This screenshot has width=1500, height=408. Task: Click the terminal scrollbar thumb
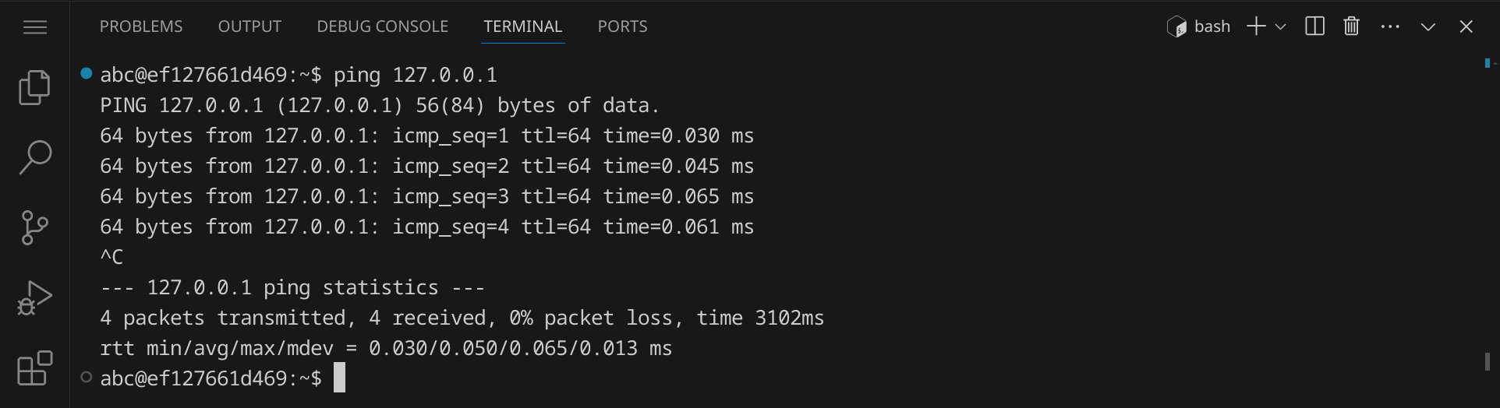[x=1488, y=361]
